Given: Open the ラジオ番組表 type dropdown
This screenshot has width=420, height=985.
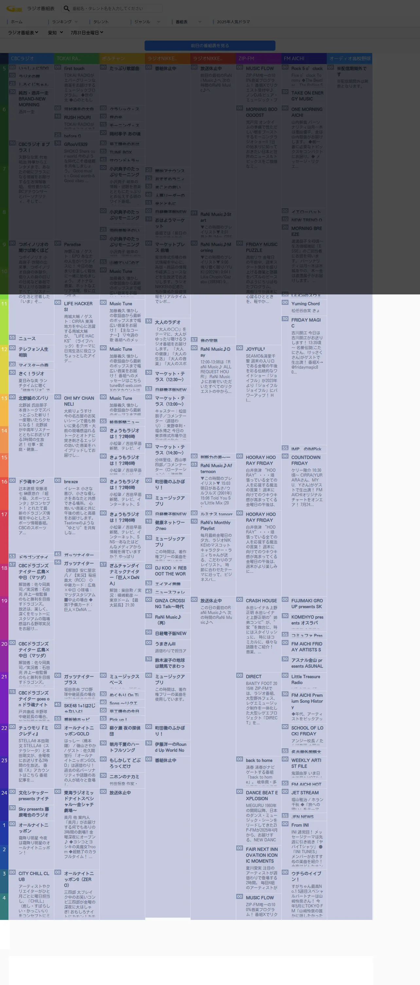Looking at the screenshot, I should click(23, 32).
